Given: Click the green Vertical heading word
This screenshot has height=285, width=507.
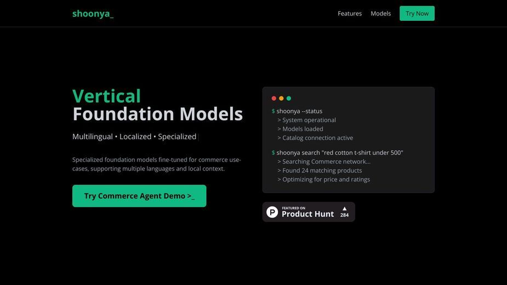Looking at the screenshot, I should point(107,96).
